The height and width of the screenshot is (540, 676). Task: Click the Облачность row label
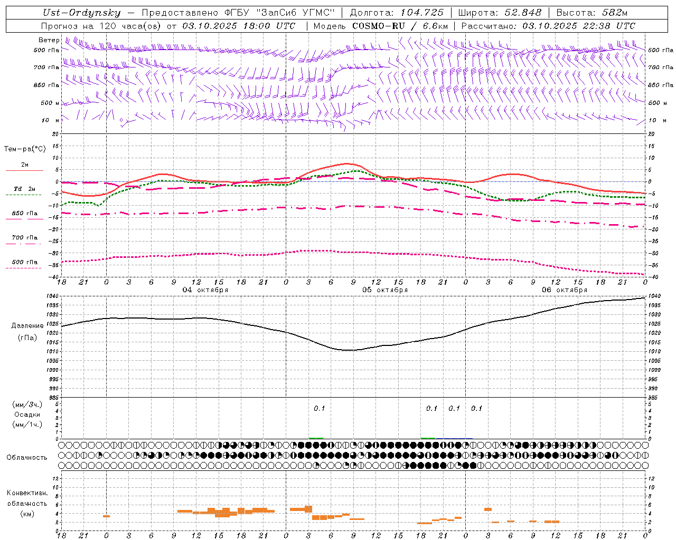point(27,458)
